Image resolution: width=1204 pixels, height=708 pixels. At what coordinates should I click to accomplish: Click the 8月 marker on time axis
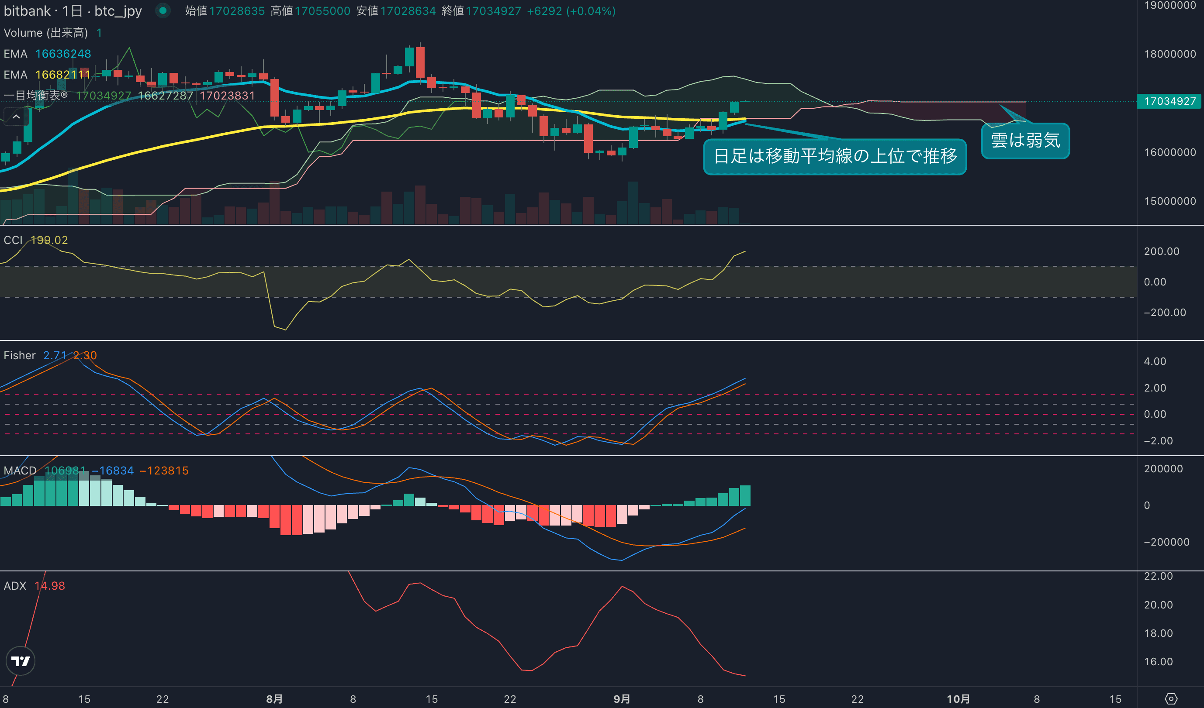pos(274,699)
